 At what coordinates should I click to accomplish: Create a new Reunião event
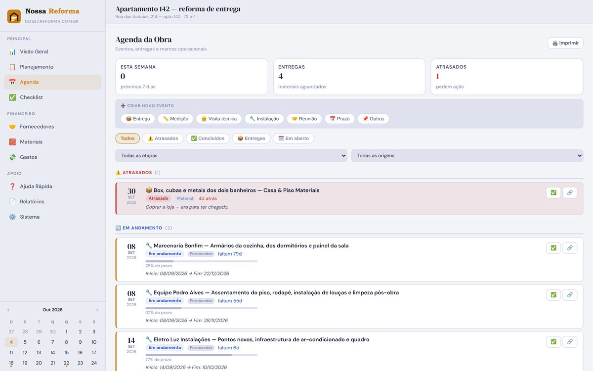coord(304,119)
